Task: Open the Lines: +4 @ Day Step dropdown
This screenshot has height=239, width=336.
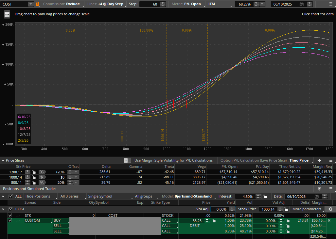Action: pos(107,4)
